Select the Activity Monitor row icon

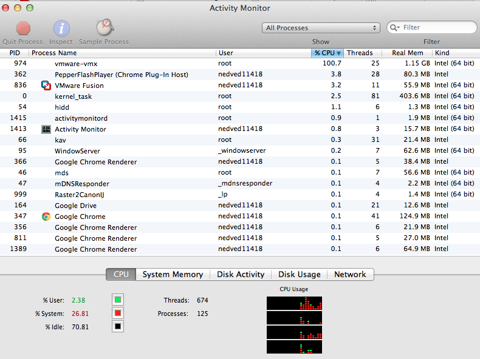click(46, 129)
